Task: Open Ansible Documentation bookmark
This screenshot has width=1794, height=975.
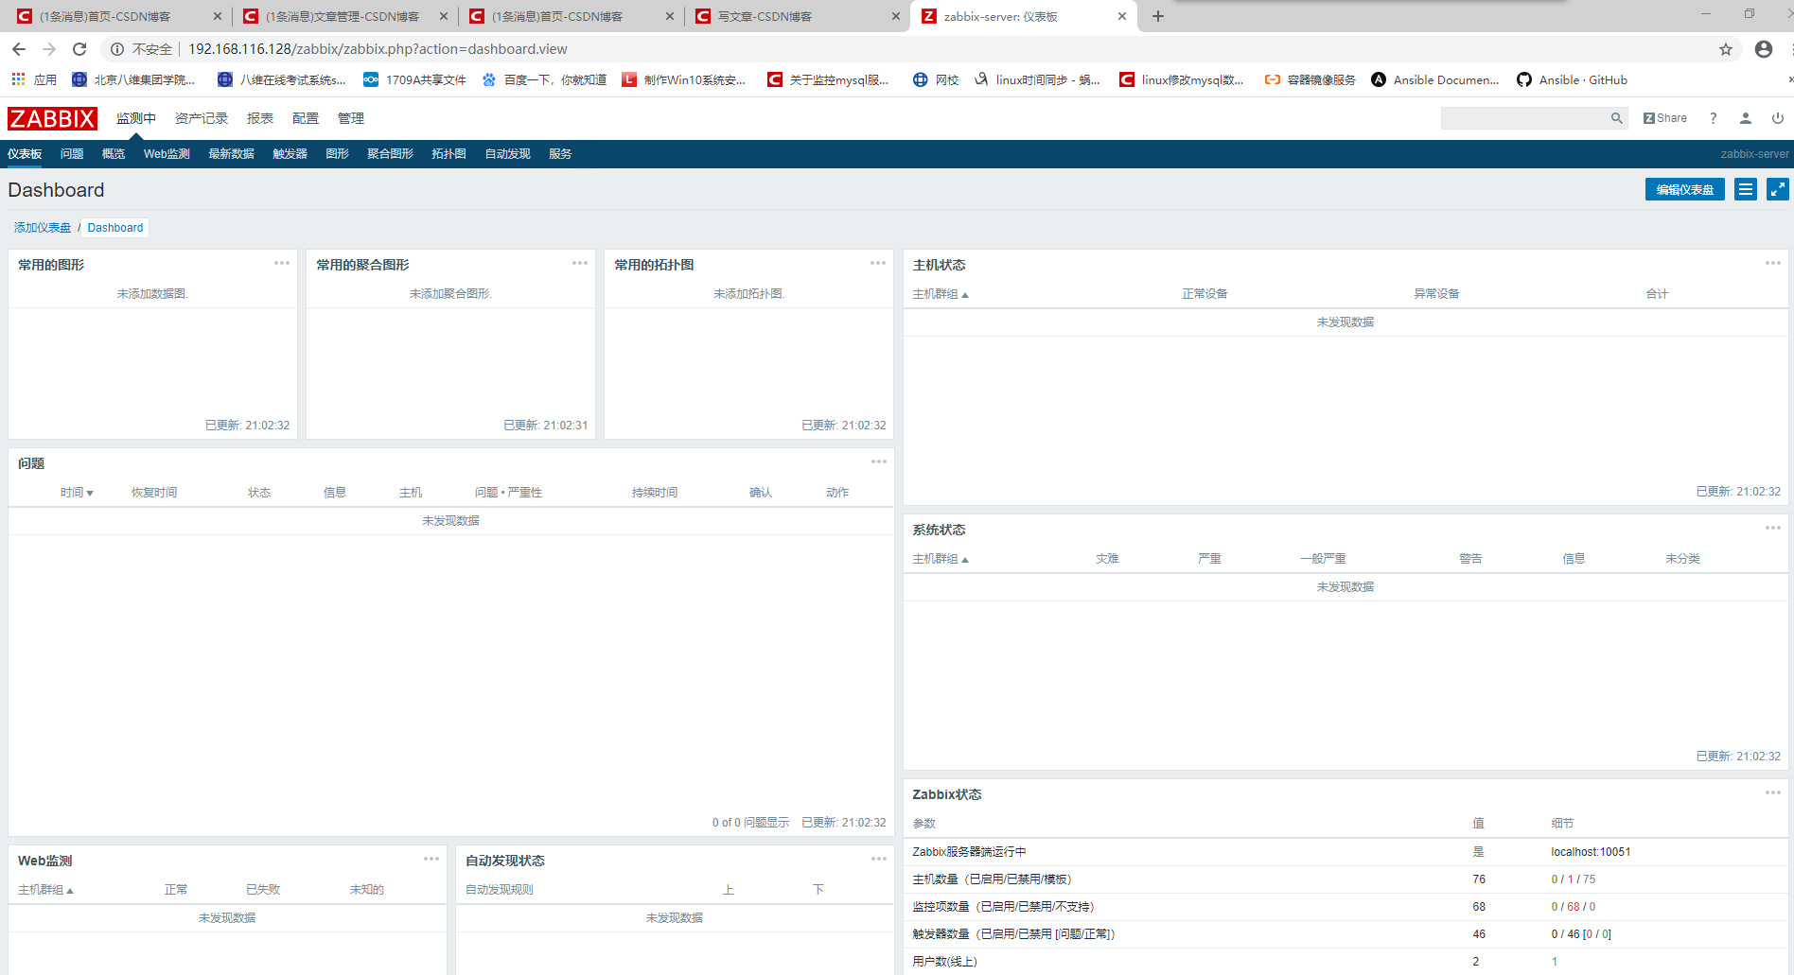Action: [1434, 80]
